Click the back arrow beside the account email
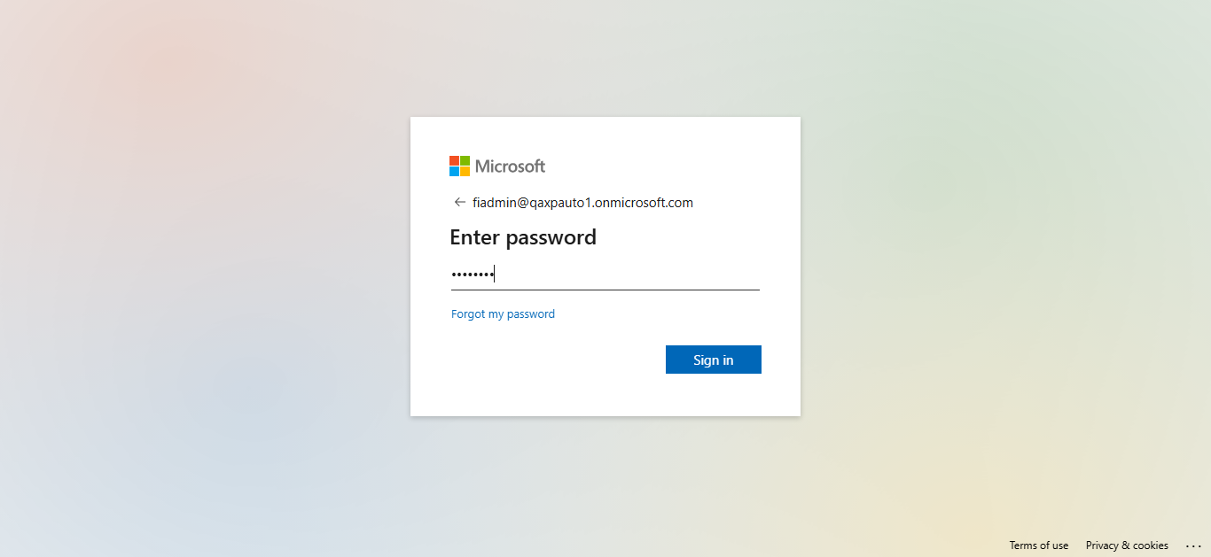Screen dimensions: 1211x557 459,202
